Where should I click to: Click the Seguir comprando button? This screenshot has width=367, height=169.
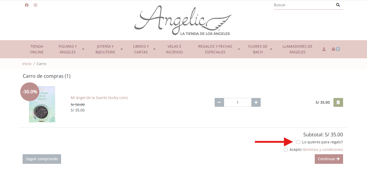click(42, 159)
